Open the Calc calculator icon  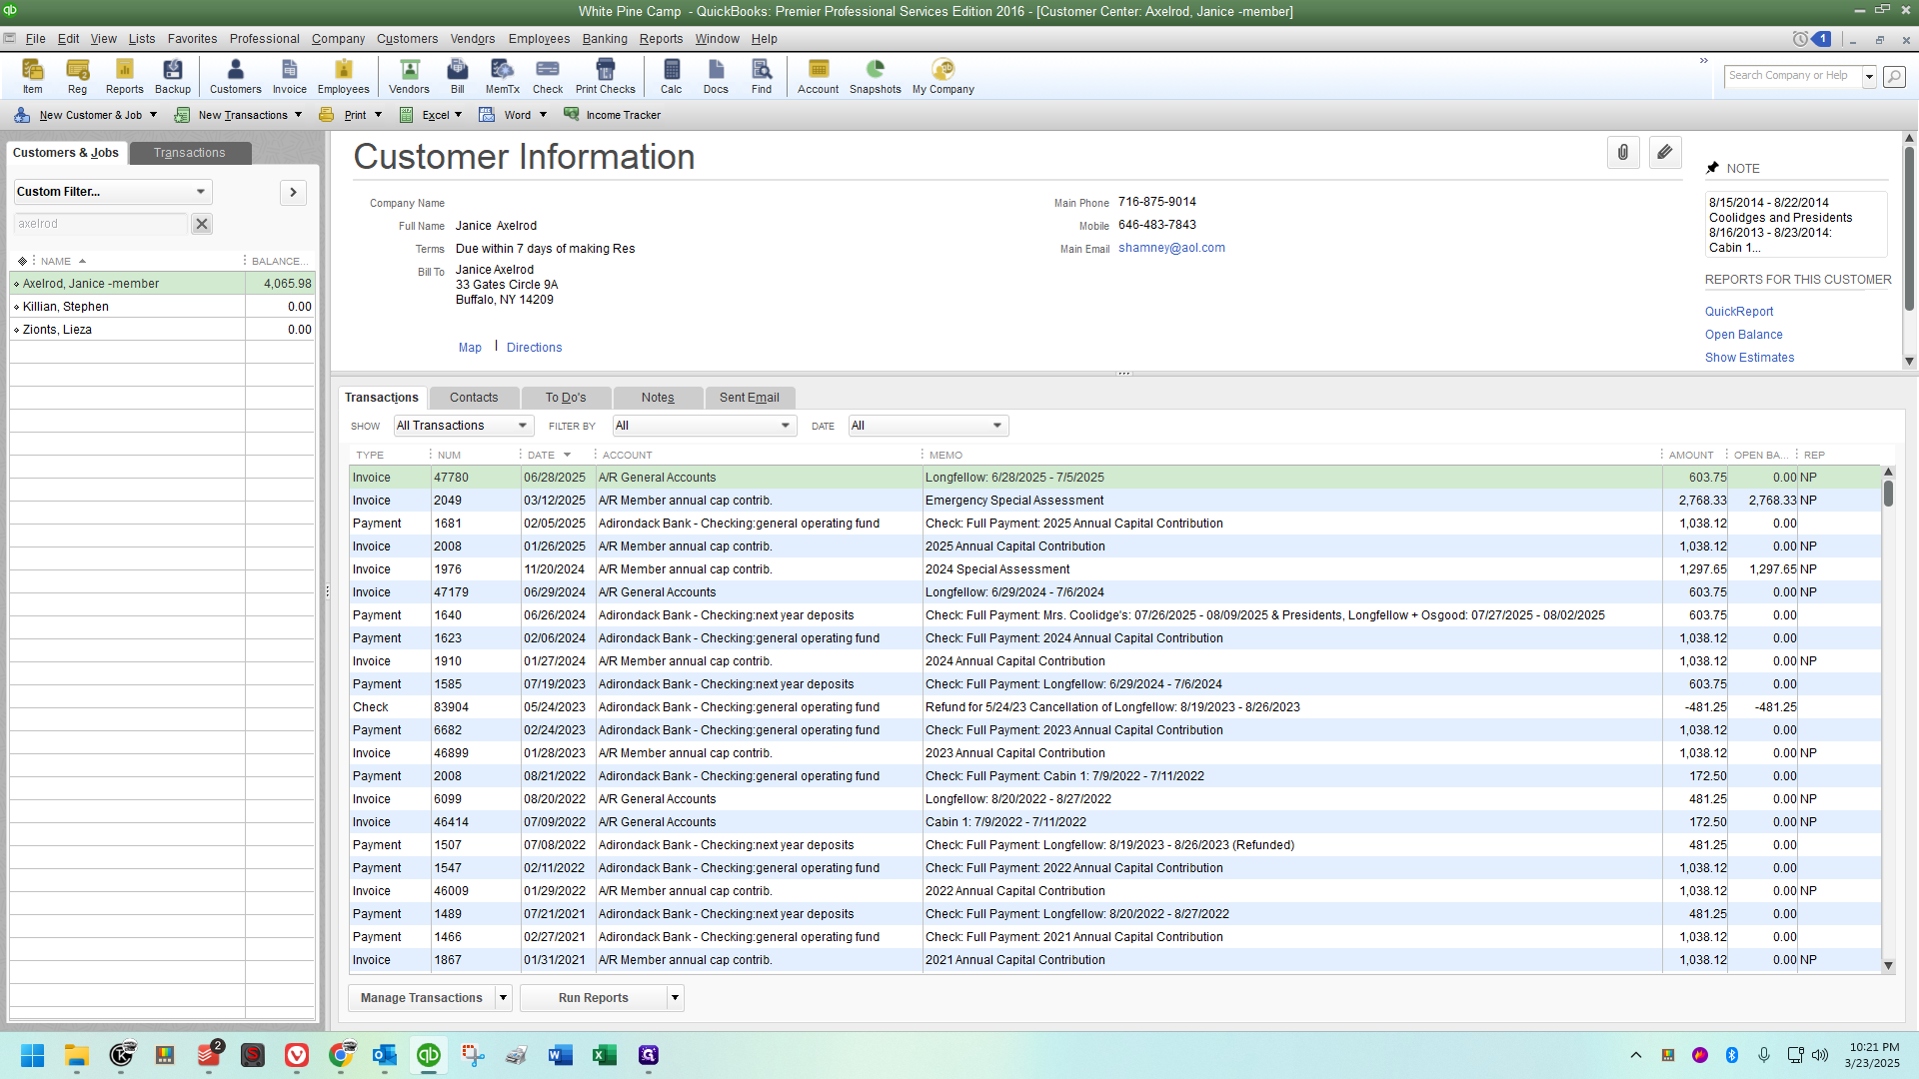coord(672,76)
